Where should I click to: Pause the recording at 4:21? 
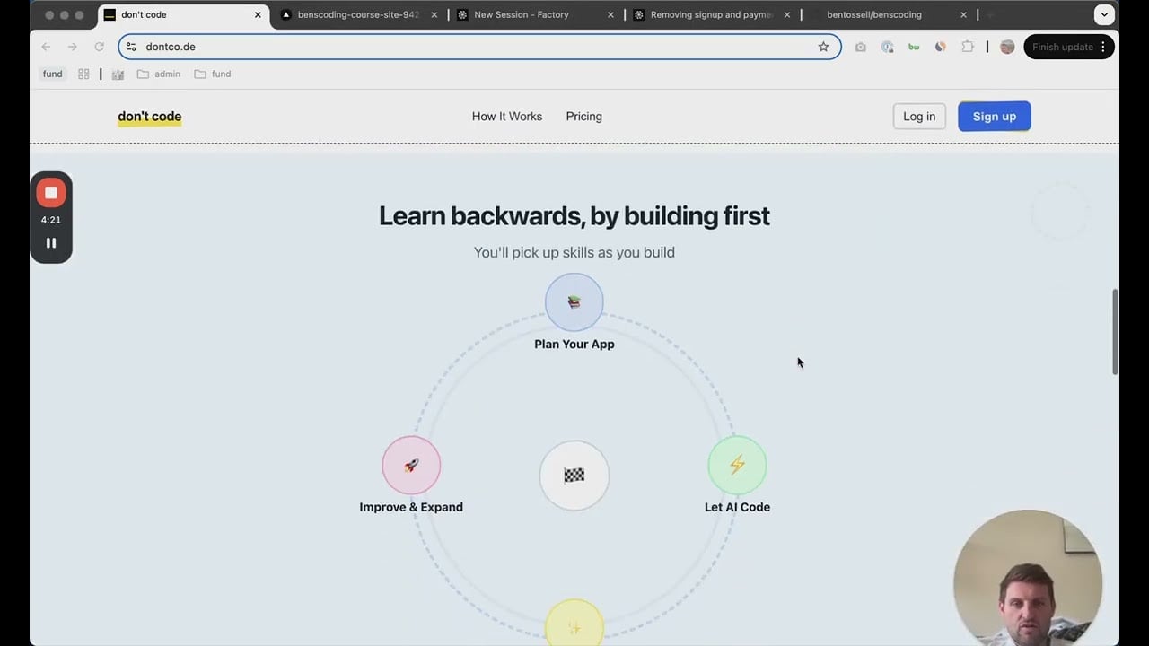pos(51,243)
